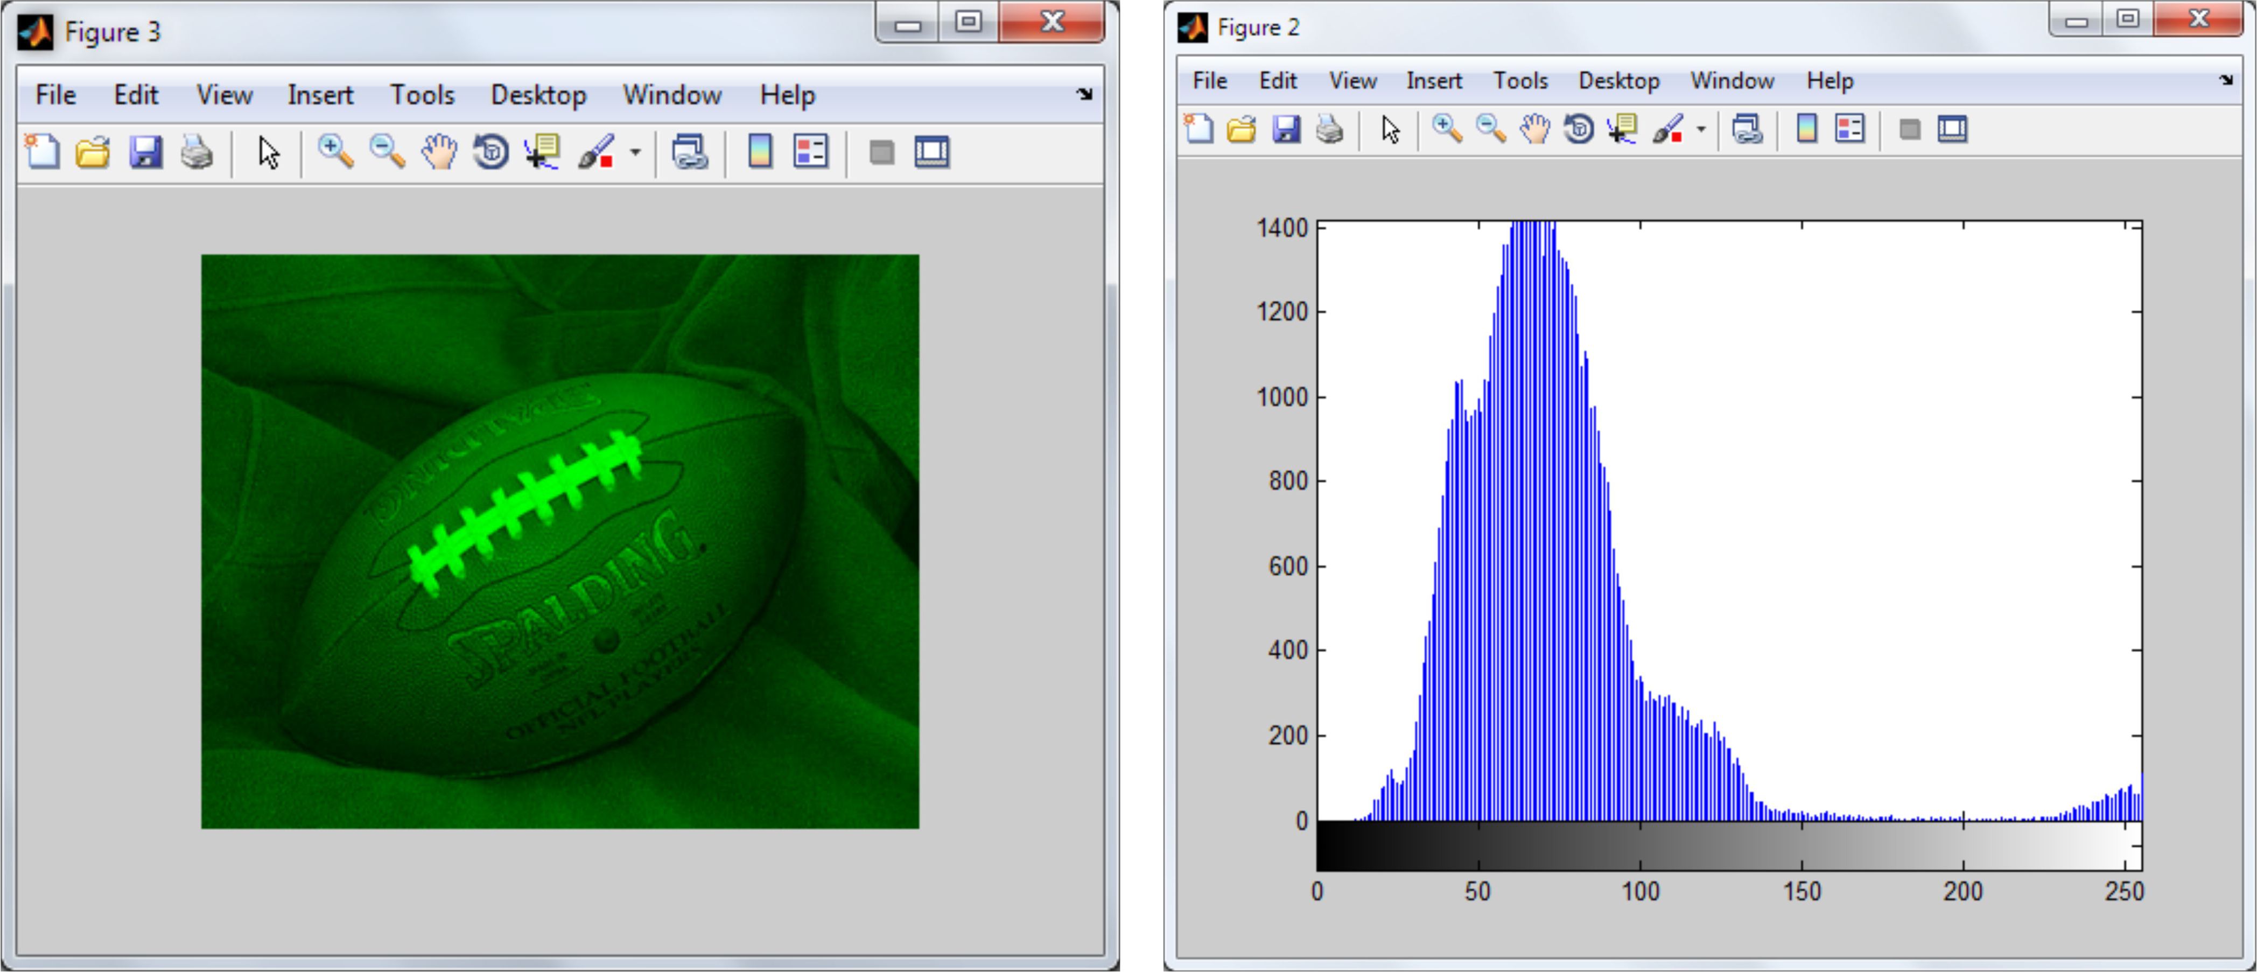Click Link Plot icon in Figure 3
This screenshot has height=972, width=2257.
pyautogui.click(x=690, y=152)
